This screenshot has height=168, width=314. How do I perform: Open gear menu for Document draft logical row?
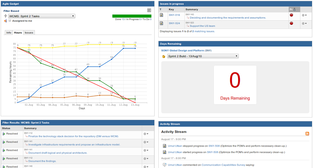(x=146, y=150)
